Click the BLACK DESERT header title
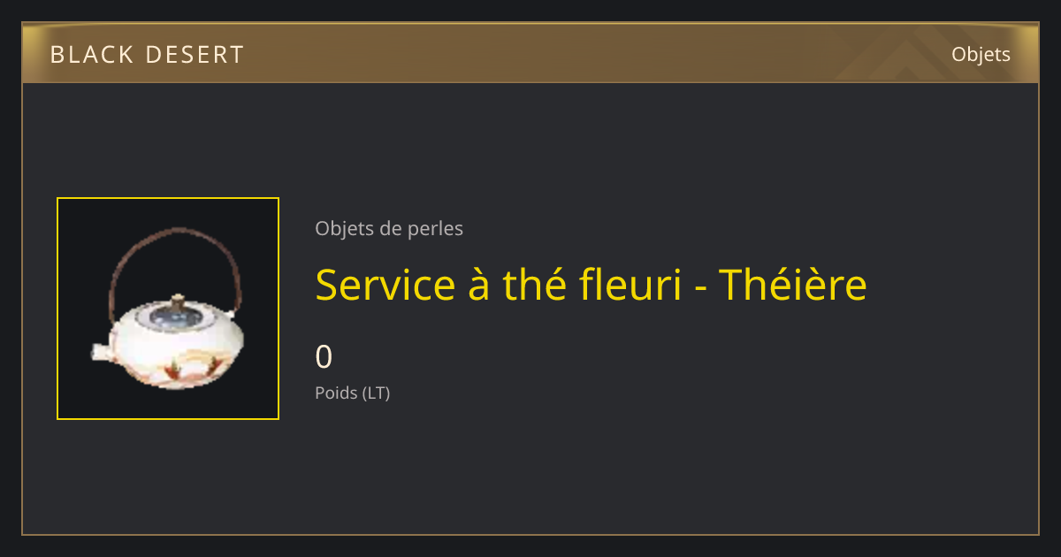 pyautogui.click(x=147, y=55)
